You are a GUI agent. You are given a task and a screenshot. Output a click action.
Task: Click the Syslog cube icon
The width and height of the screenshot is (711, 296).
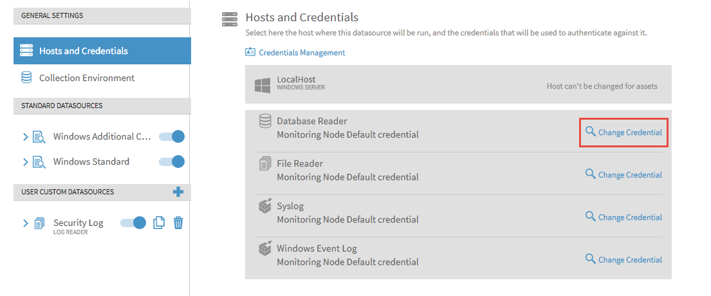click(264, 207)
